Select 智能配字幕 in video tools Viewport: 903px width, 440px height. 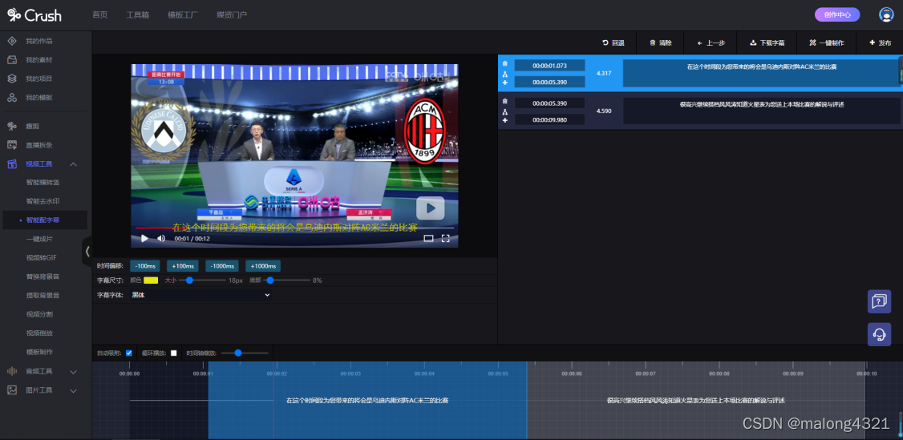[x=43, y=220]
